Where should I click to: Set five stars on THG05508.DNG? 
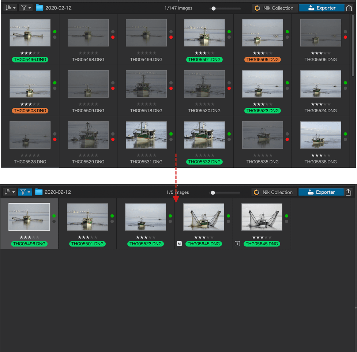[x=38, y=104]
